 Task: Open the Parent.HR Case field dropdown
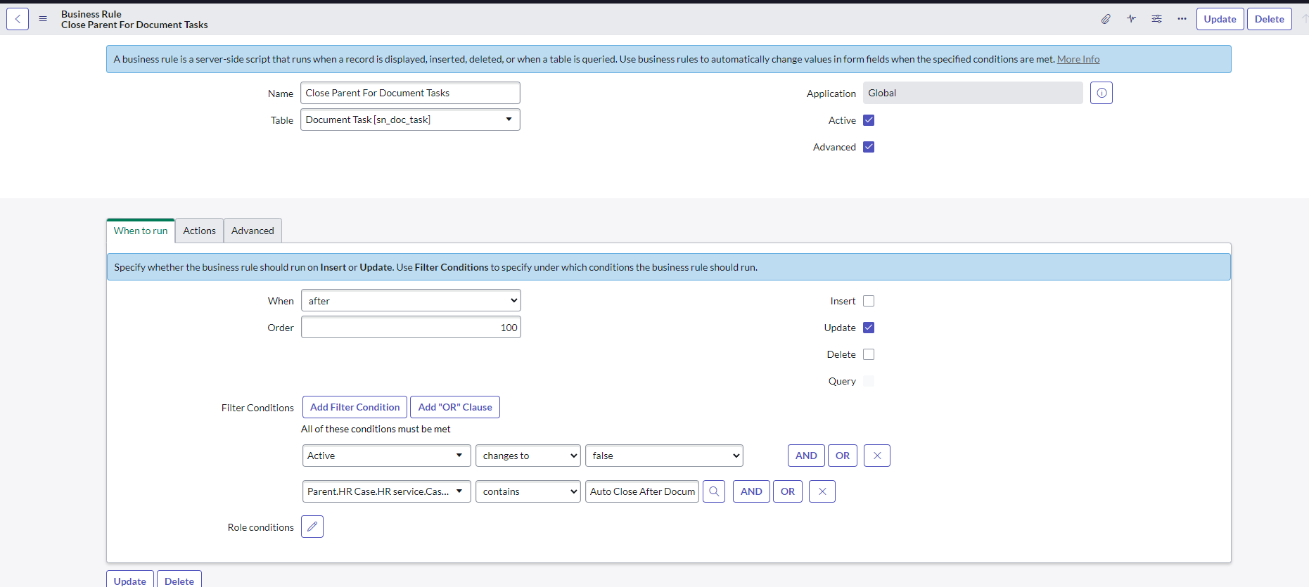tap(386, 491)
